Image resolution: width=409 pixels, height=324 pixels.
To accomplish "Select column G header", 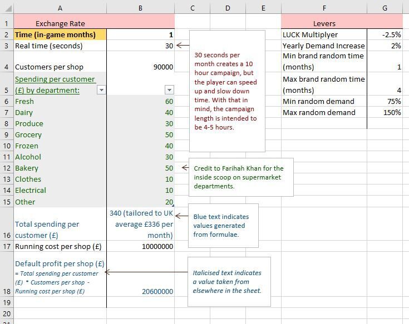I will tap(385, 8).
